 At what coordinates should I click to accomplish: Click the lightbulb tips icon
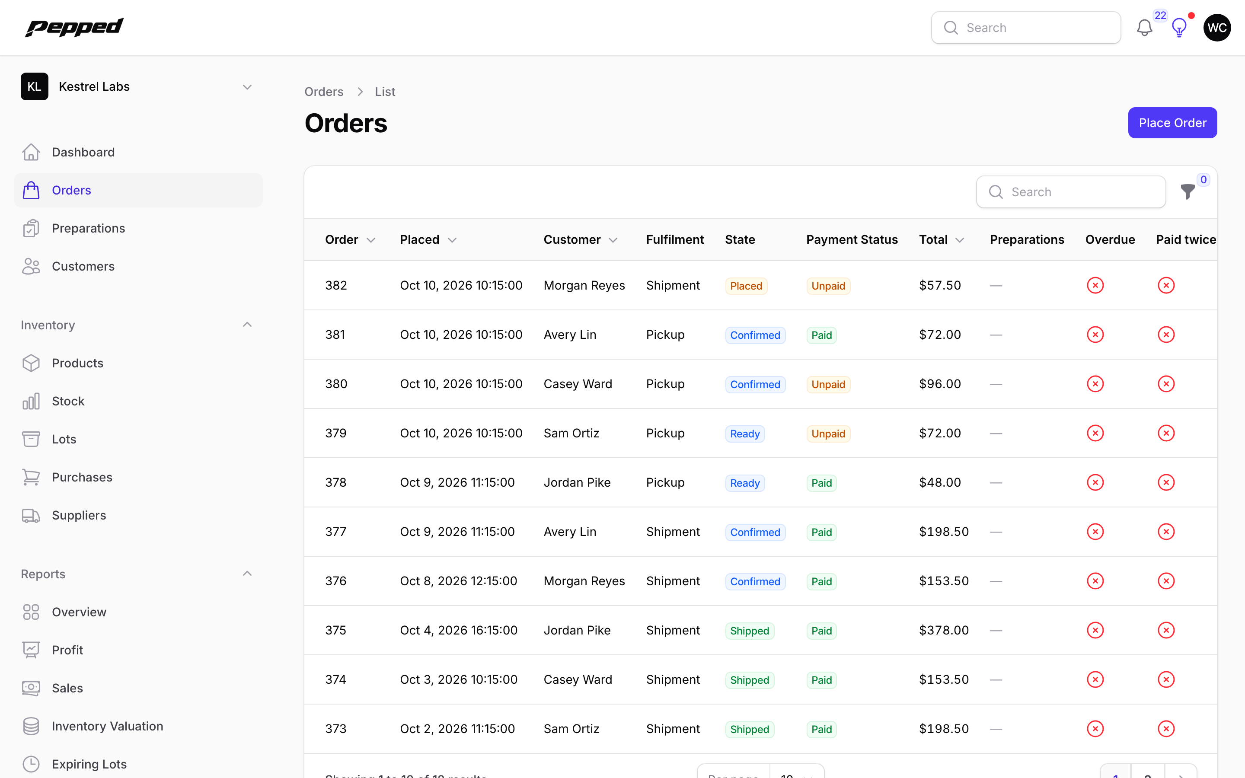pyautogui.click(x=1178, y=28)
